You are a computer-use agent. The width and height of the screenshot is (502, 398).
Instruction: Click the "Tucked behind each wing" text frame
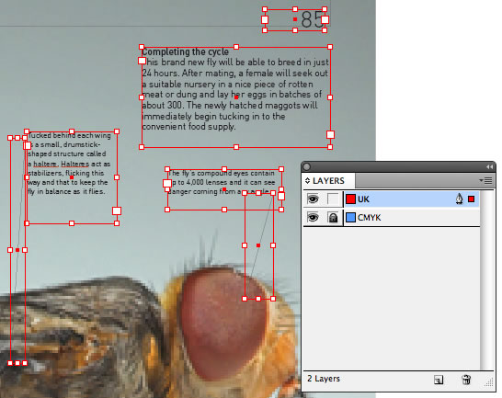pyautogui.click(x=72, y=177)
